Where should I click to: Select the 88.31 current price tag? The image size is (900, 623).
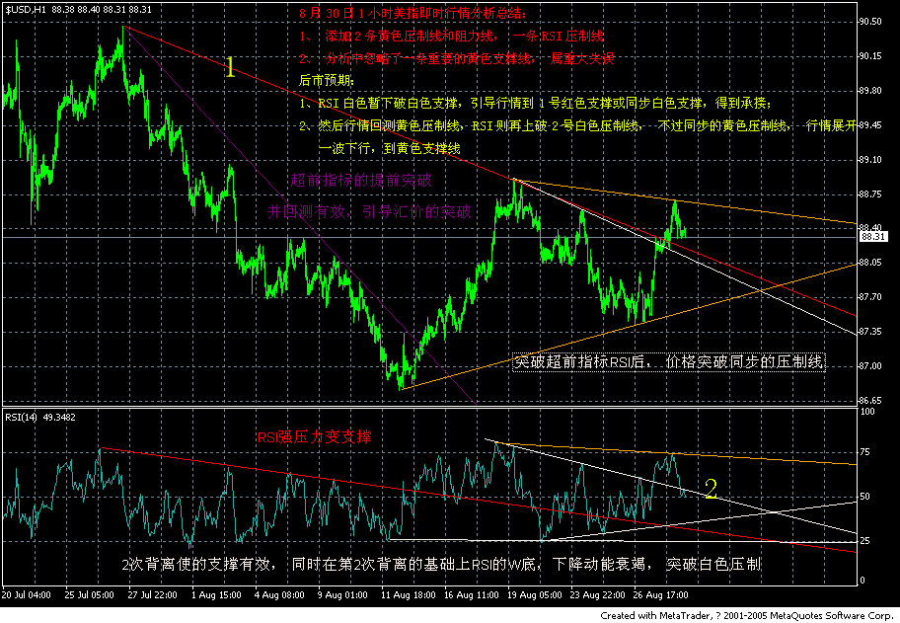(x=872, y=237)
